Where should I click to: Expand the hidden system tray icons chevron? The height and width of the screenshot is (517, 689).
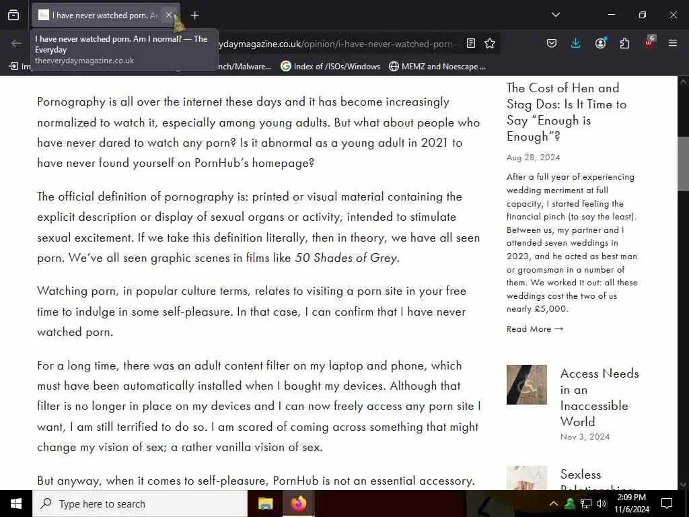[554, 504]
